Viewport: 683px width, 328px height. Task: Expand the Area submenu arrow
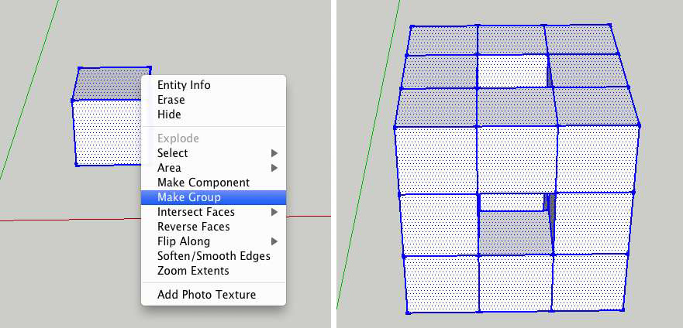274,168
